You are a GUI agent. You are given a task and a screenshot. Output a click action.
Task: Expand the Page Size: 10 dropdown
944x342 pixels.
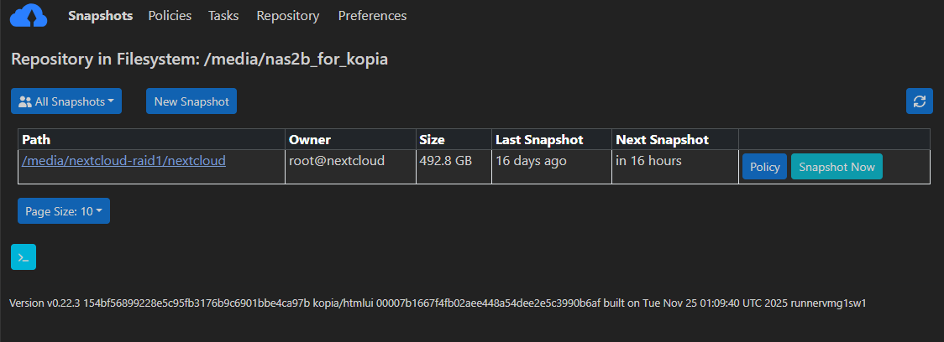64,211
